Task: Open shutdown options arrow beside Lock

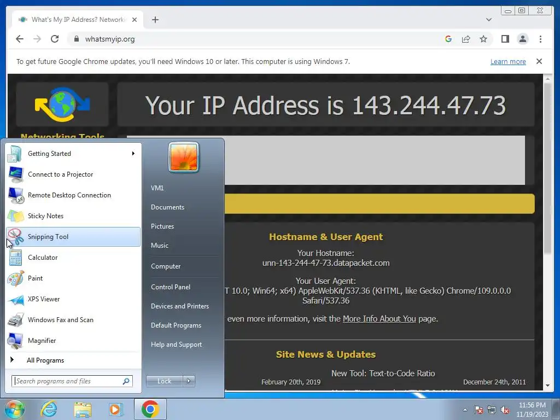Action: [x=189, y=381]
